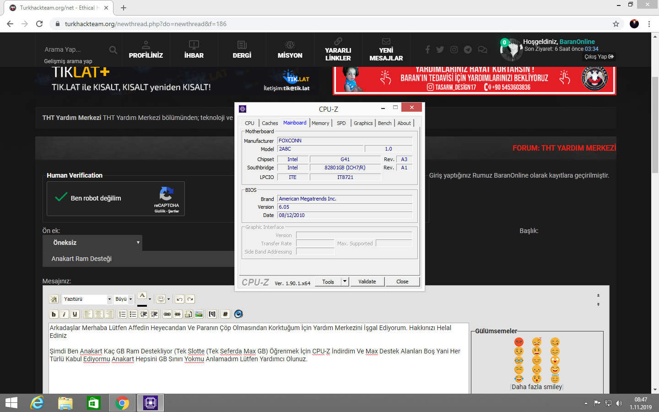Redo the last edit in the editor

click(x=190, y=299)
